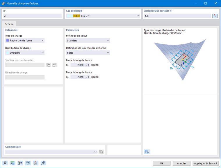The width and height of the screenshot is (221, 168).
Task: Click the bottom-toolbar icon with red cross
Action: (x=35, y=163)
